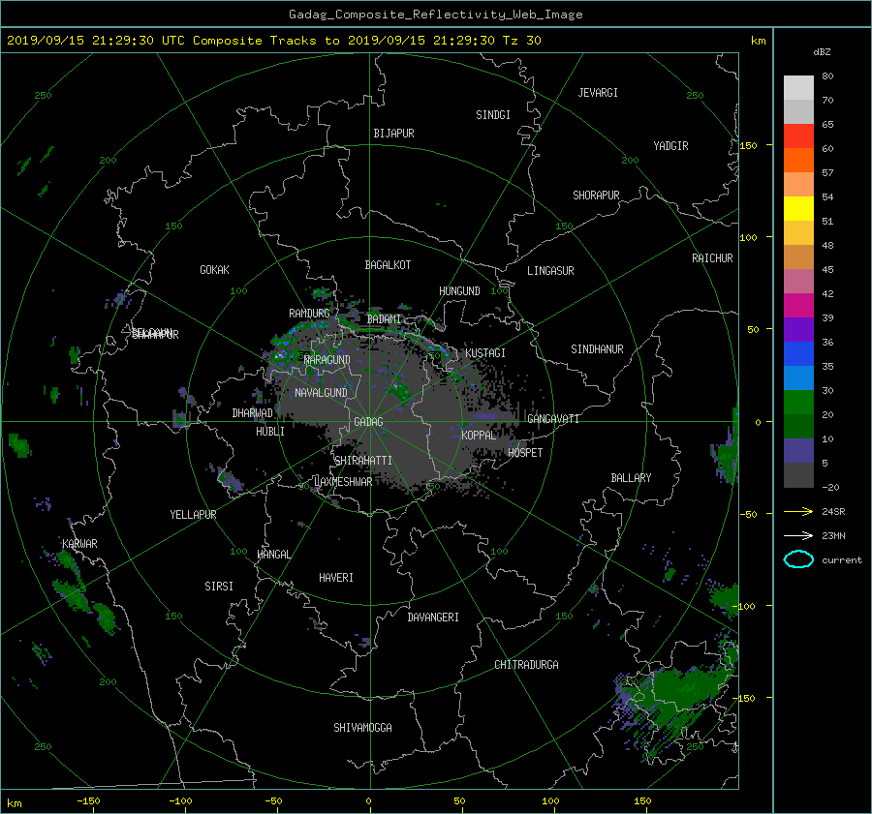Screen dimensions: 872x814
Task: Click the BADAMI label
Action: point(384,319)
